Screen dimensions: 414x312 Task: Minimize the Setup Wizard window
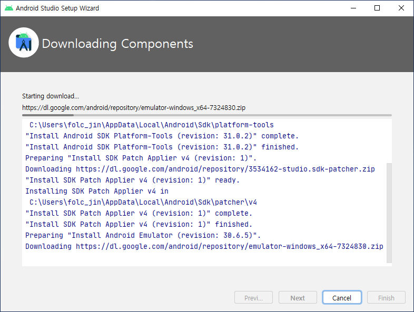(353, 8)
